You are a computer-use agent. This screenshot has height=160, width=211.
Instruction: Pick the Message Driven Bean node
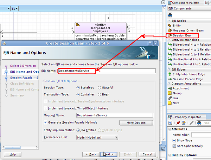(170, 31)
